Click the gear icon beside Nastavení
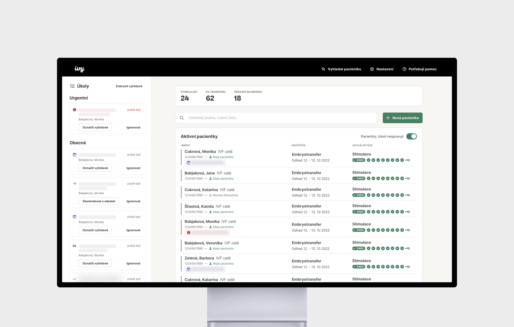The width and height of the screenshot is (514, 327). click(372, 69)
